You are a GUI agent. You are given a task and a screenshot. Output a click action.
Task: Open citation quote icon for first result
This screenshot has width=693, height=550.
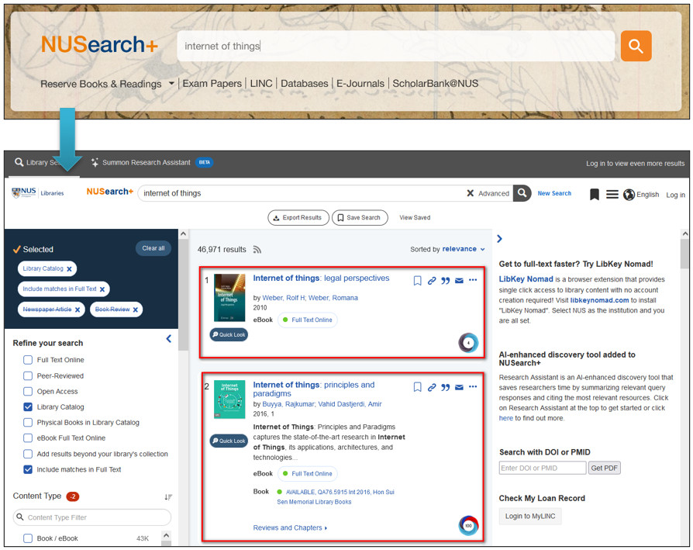coord(446,281)
